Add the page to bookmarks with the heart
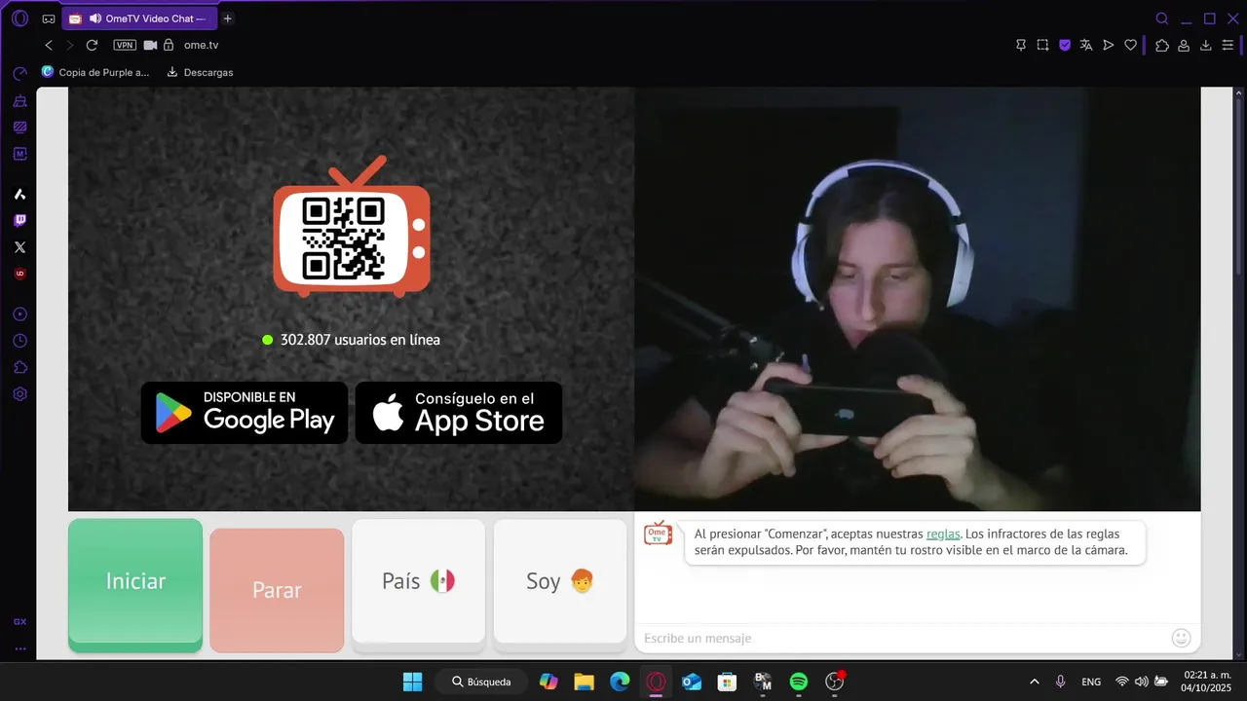1247x701 pixels. (1130, 45)
